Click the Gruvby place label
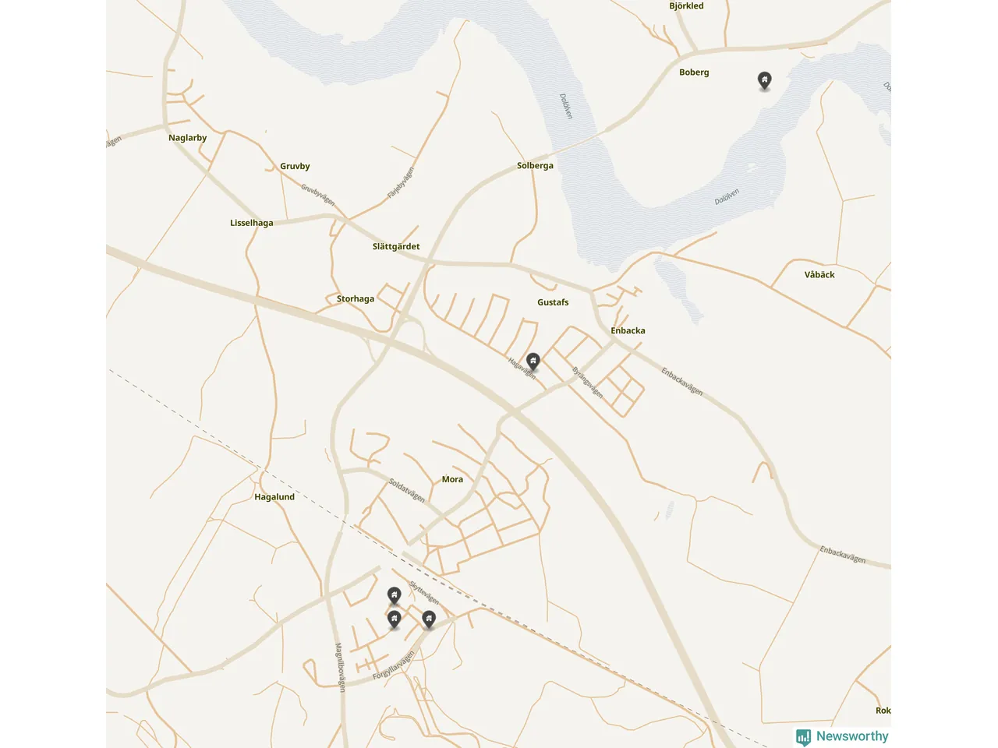The image size is (998, 748). click(x=295, y=166)
